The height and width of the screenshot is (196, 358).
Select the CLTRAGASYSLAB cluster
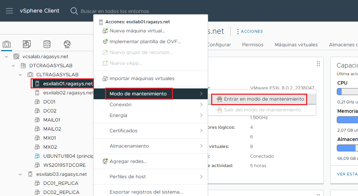point(57,75)
